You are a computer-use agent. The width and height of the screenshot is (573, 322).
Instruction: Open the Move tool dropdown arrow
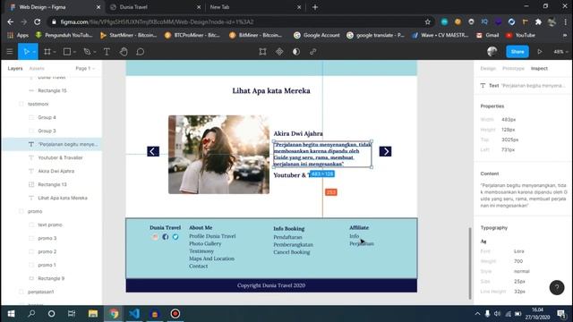(x=34, y=52)
